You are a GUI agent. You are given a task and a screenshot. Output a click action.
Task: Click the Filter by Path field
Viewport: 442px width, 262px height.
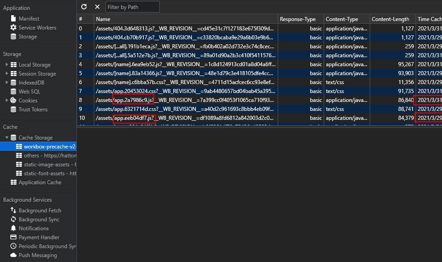[132, 7]
